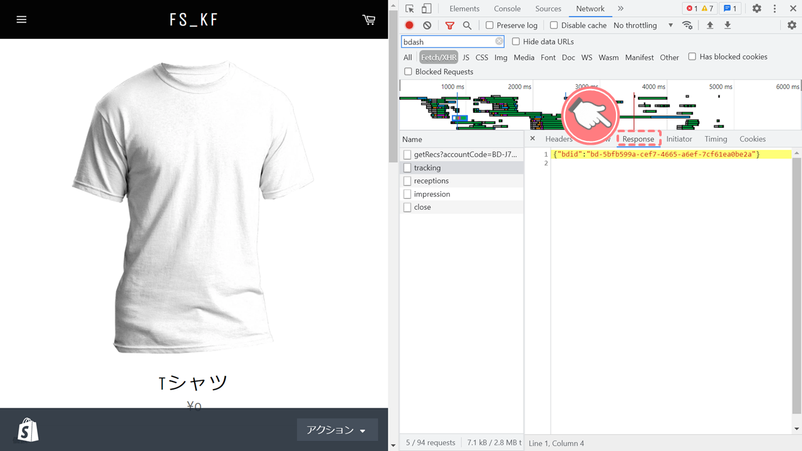
Task: Check Has blocked cookies checkbox
Action: pos(692,56)
